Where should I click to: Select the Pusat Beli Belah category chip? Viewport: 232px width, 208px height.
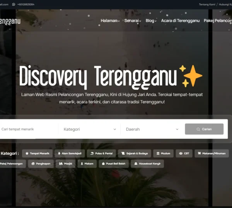click(x=114, y=164)
